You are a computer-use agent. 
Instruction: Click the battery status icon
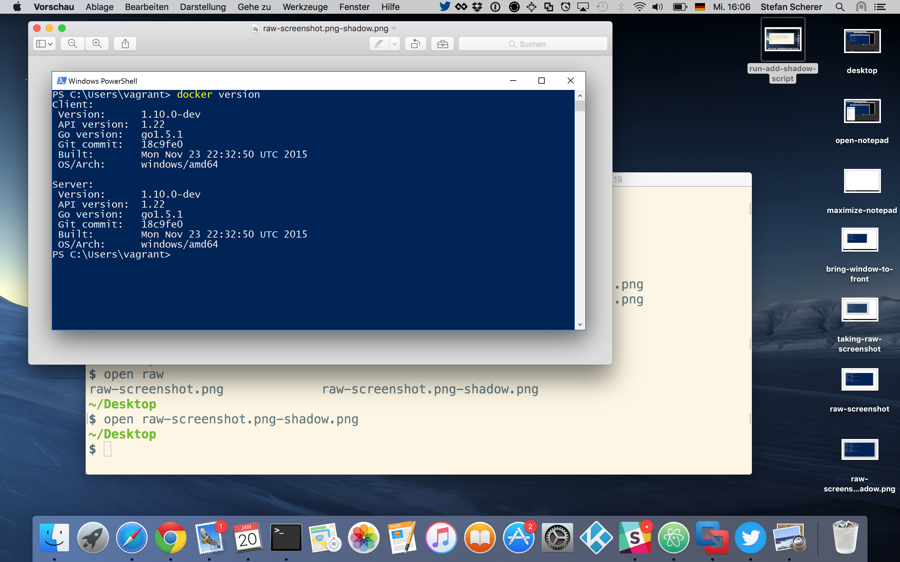click(x=680, y=7)
